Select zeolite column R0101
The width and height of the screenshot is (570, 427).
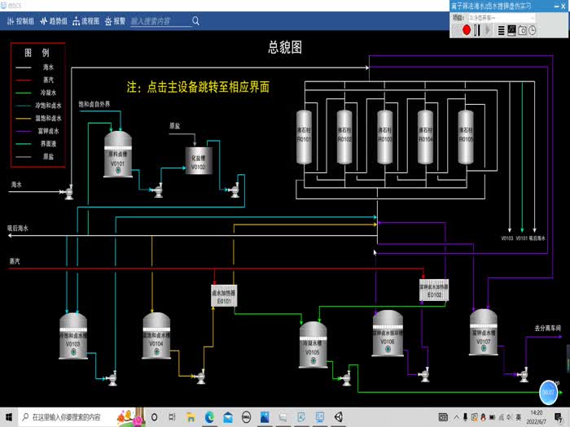coord(304,136)
